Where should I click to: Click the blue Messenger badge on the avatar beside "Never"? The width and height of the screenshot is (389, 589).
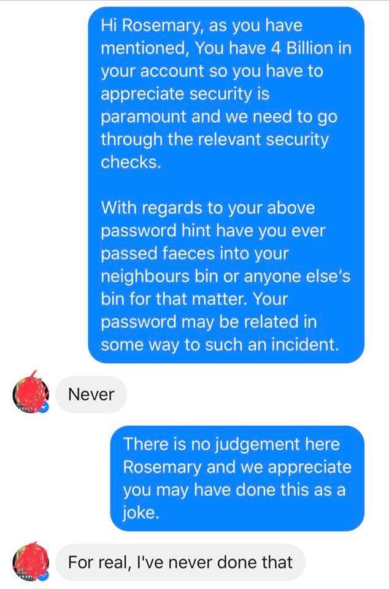(45, 408)
